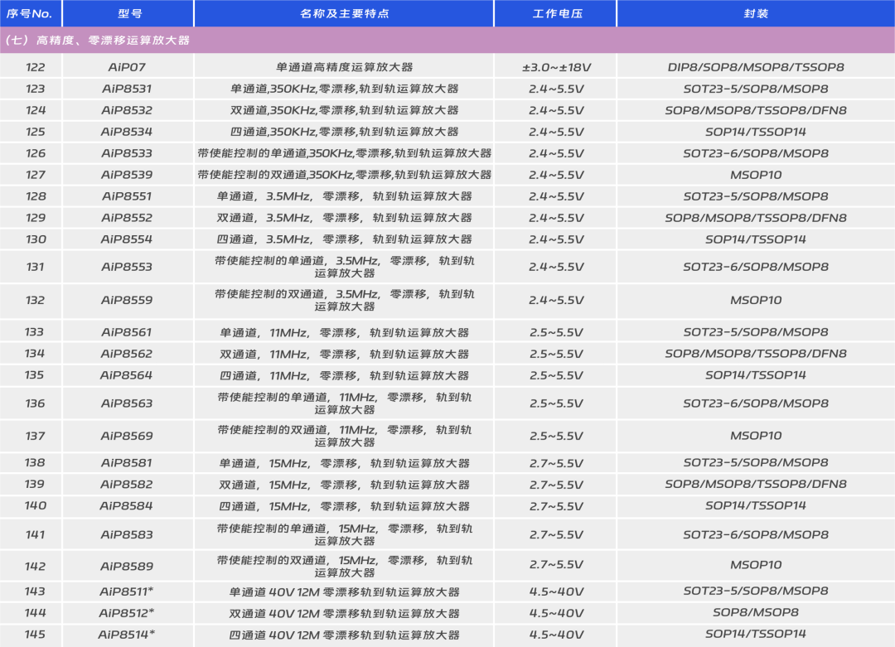895x647 pixels.
Task: Click MSOP10 package in row 142
Action: (756, 565)
